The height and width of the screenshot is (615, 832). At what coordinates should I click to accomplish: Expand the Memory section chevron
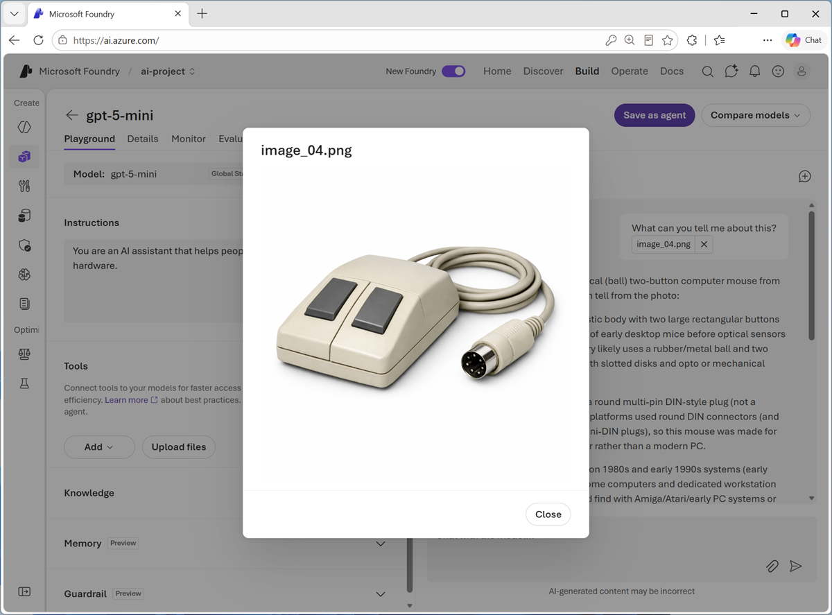381,544
